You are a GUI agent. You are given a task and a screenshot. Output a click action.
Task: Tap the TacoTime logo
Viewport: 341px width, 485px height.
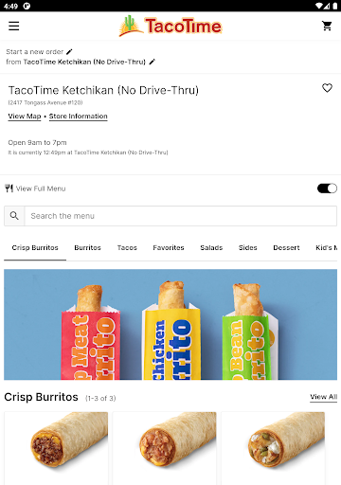coord(170,26)
